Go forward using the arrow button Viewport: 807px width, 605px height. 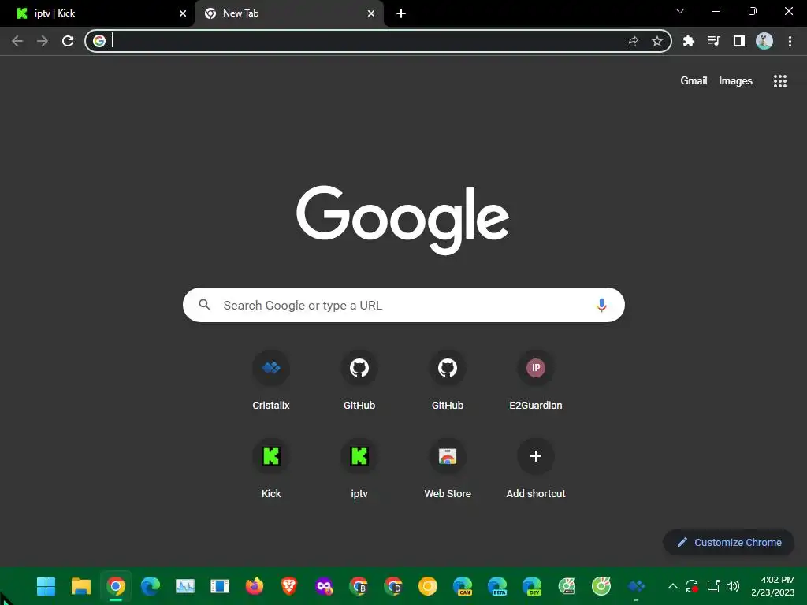(x=43, y=41)
